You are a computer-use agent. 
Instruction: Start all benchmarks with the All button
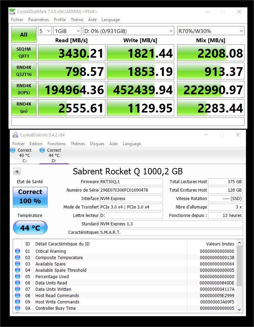24,34
